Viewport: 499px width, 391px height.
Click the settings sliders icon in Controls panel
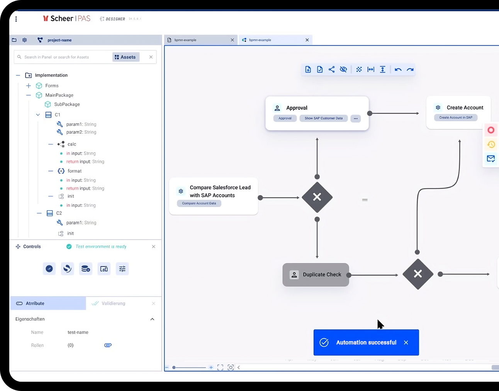point(122,269)
